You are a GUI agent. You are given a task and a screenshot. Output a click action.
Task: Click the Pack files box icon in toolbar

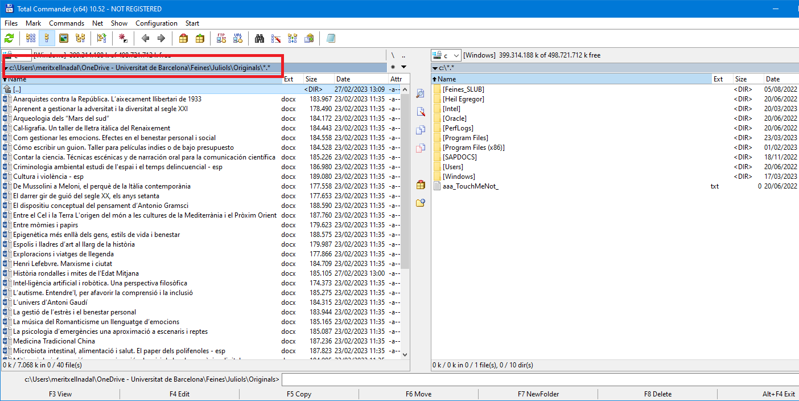tap(183, 39)
